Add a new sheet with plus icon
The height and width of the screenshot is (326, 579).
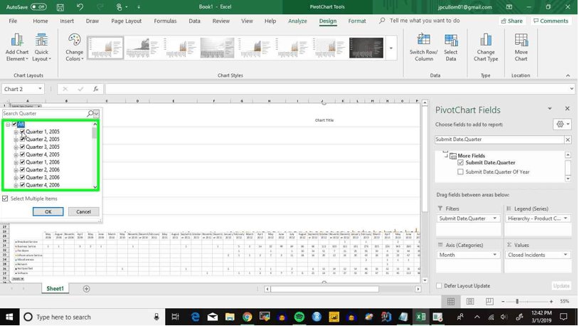[86, 289]
